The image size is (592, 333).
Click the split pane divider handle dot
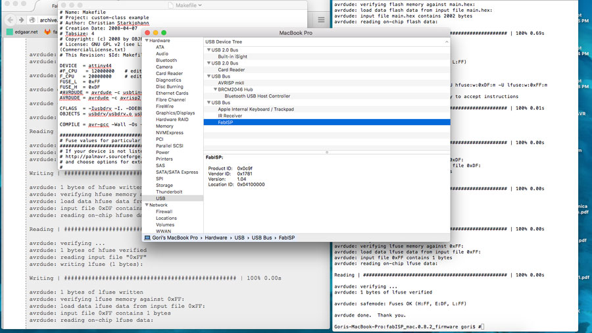click(x=327, y=152)
